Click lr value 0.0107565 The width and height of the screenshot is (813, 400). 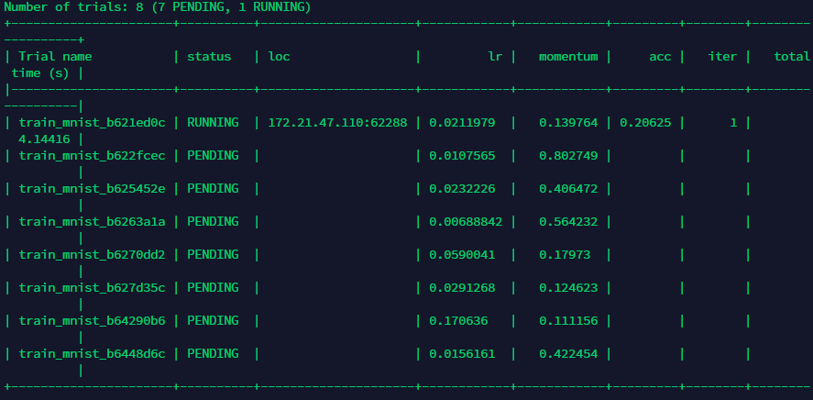pyautogui.click(x=462, y=156)
